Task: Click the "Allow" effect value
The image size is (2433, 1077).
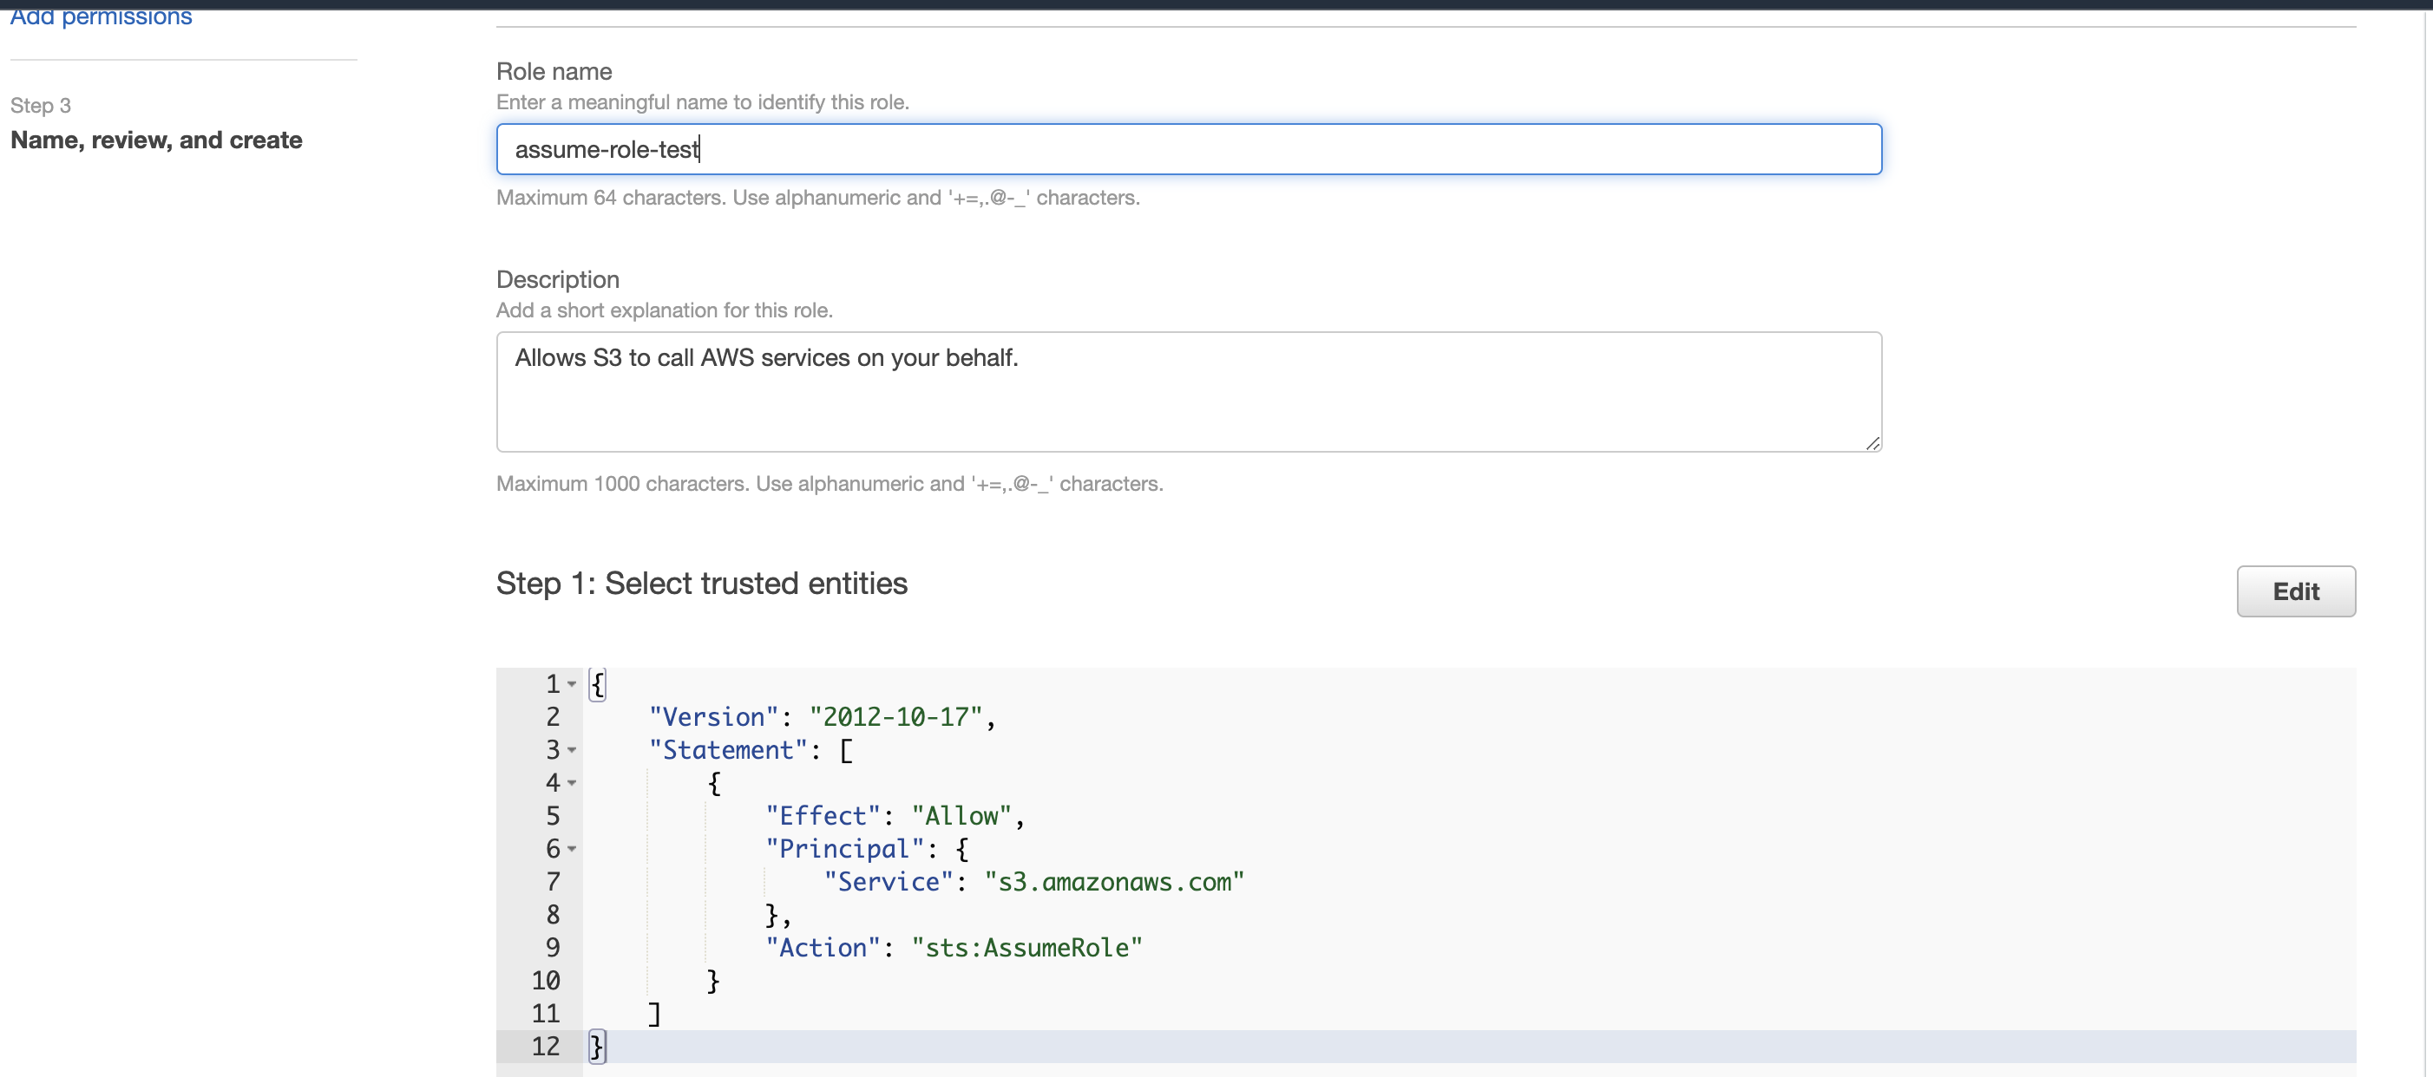Action: pos(961,815)
